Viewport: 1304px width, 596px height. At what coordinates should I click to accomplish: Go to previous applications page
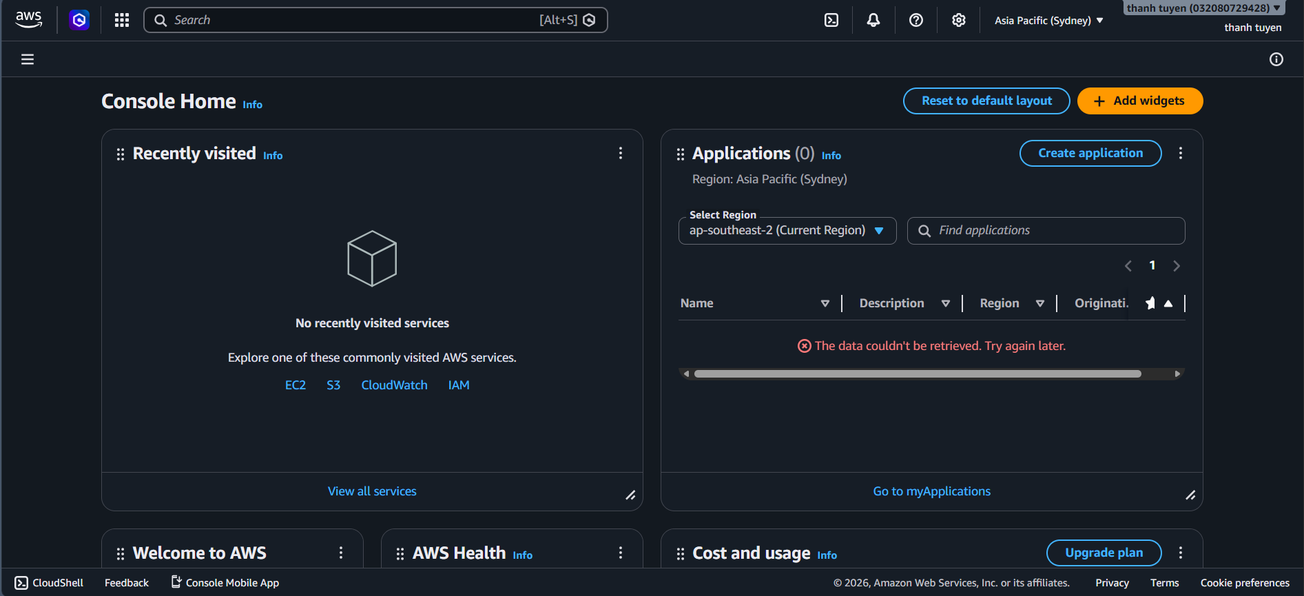(x=1128, y=266)
